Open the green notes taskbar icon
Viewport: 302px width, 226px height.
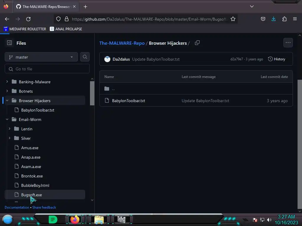tap(53, 220)
